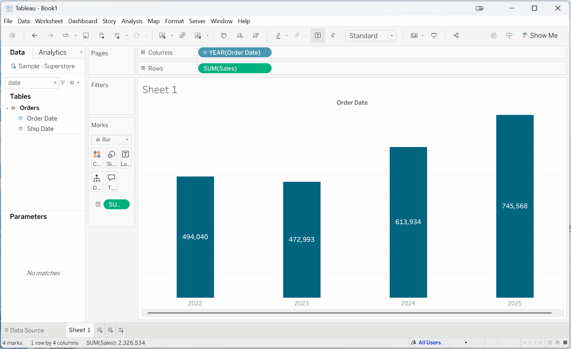Screen dimensions: 571x349
Task: Click the New Data Source toolbar icon
Action: [x=102, y=35]
